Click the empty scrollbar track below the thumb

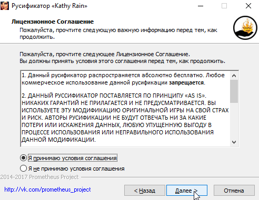[234, 120]
